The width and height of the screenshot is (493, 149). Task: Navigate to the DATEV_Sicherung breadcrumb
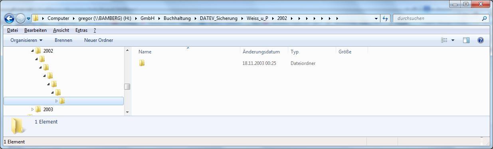(x=219, y=18)
